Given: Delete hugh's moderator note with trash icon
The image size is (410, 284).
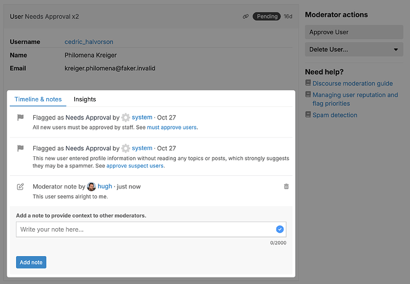Looking at the screenshot, I should point(286,187).
